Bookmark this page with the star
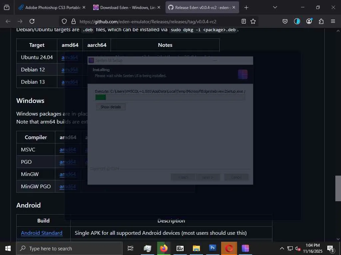The height and width of the screenshot is (255, 341). click(253, 21)
